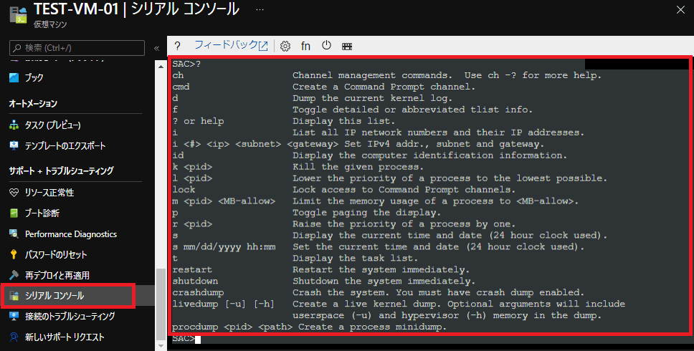Open the question mark help button
Screen dimensions: 694x351
(x=177, y=46)
